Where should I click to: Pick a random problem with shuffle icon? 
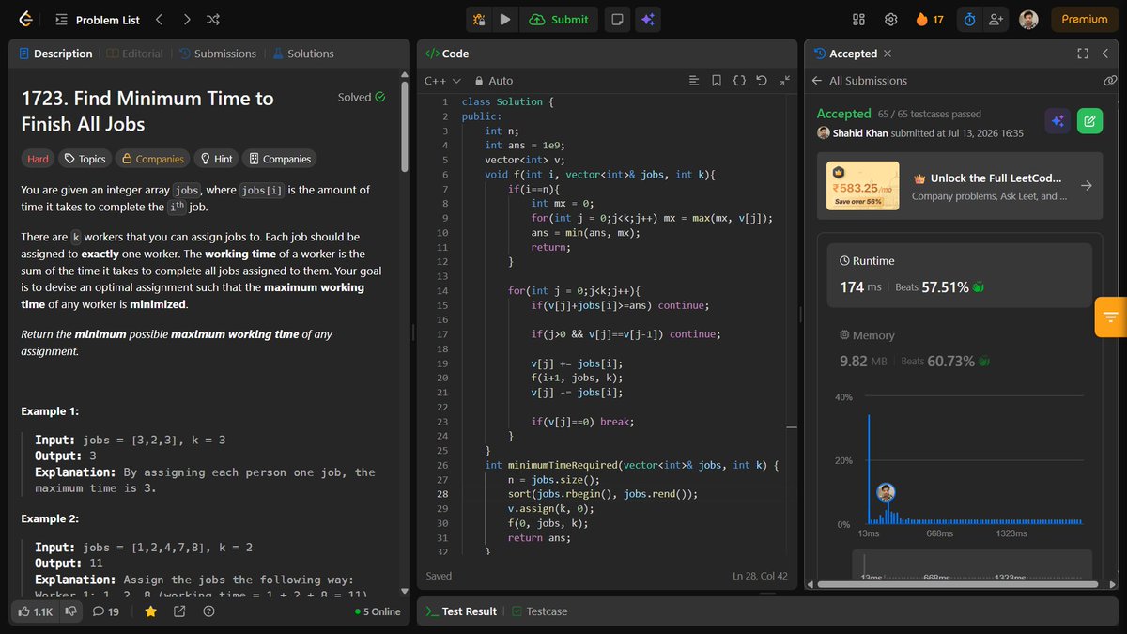[x=213, y=19]
